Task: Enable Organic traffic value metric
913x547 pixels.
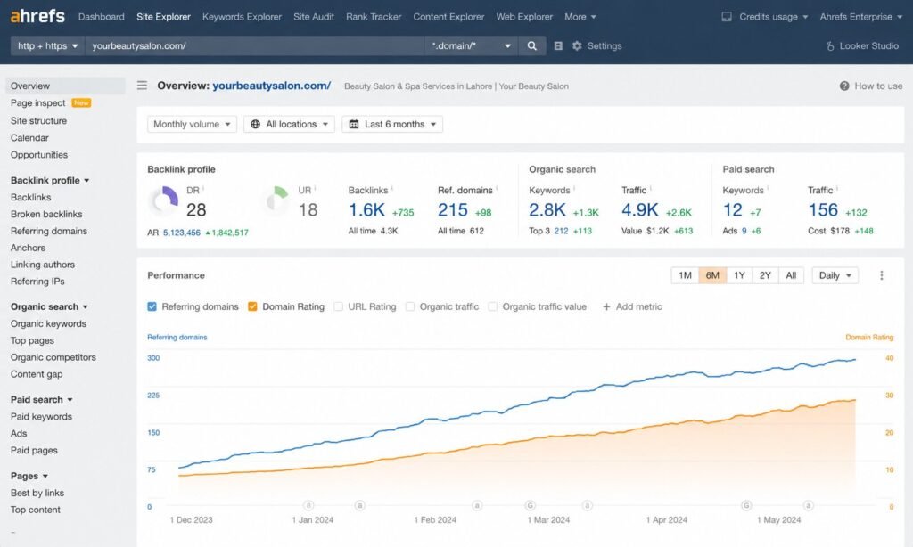Action: (492, 306)
